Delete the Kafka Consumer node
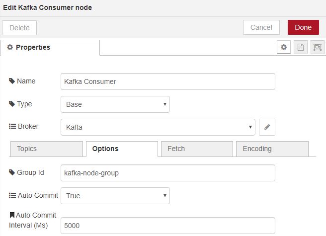This screenshot has width=326, height=236. (x=19, y=28)
